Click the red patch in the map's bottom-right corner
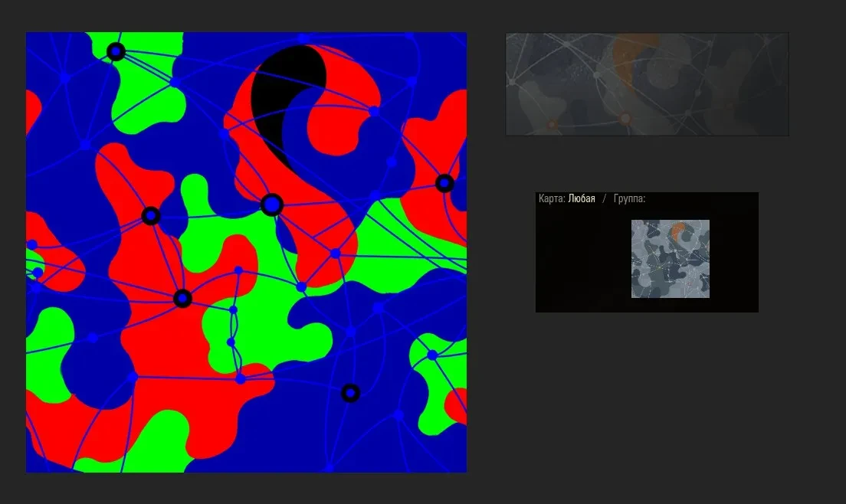The height and width of the screenshot is (504, 846). 458,406
